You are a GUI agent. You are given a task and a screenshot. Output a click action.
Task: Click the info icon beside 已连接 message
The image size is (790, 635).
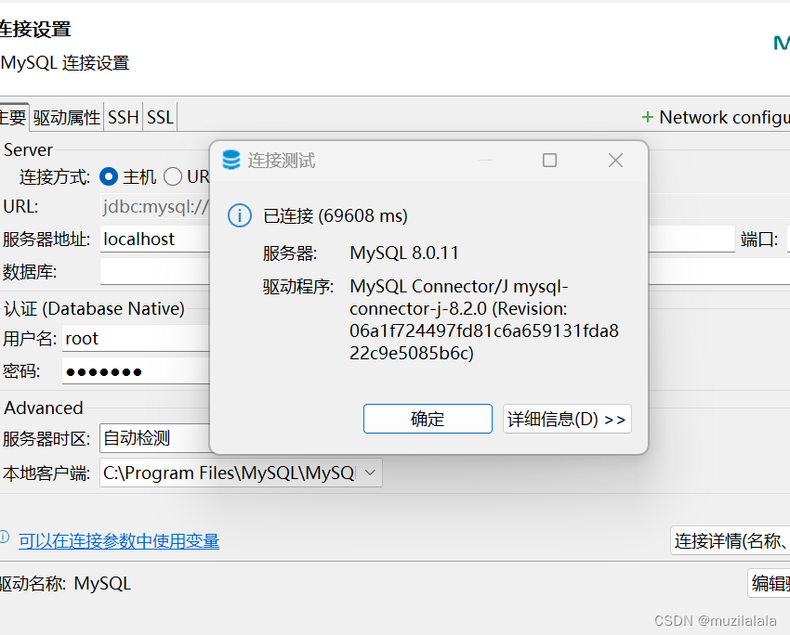click(x=239, y=215)
